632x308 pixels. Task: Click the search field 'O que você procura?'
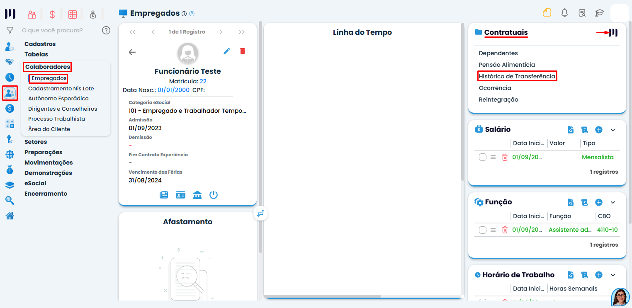pos(52,30)
